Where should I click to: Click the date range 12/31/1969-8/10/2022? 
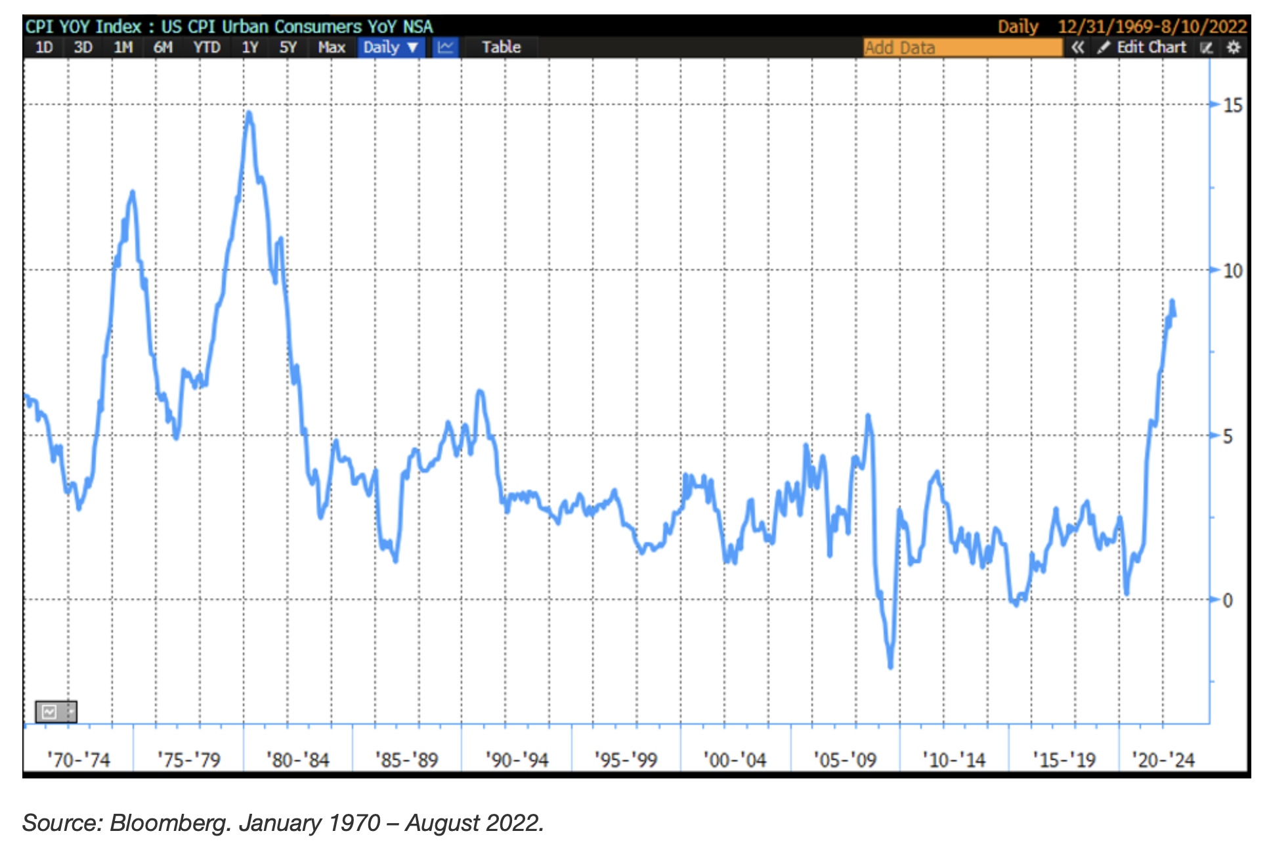point(1152,27)
